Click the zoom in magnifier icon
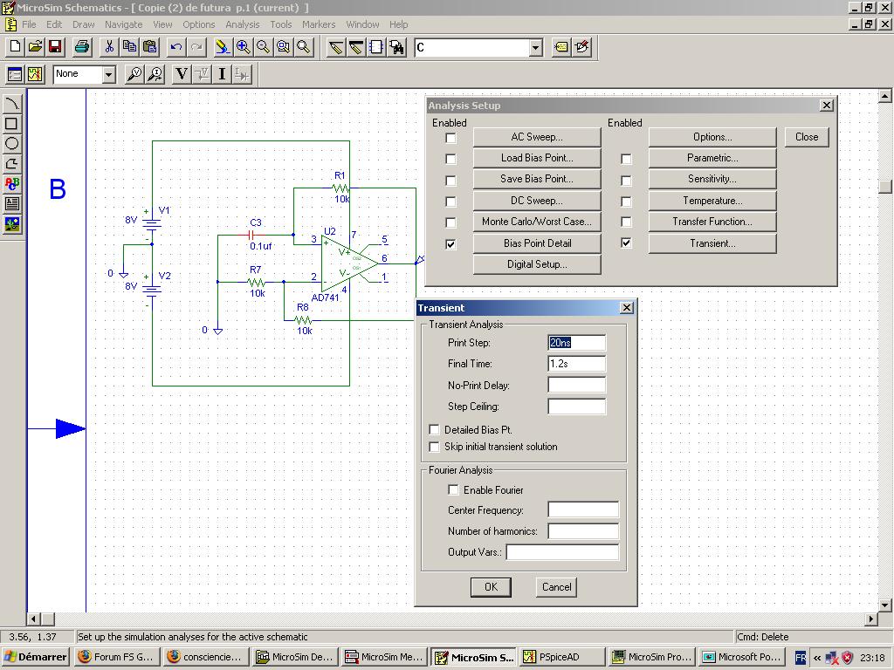 (243, 47)
